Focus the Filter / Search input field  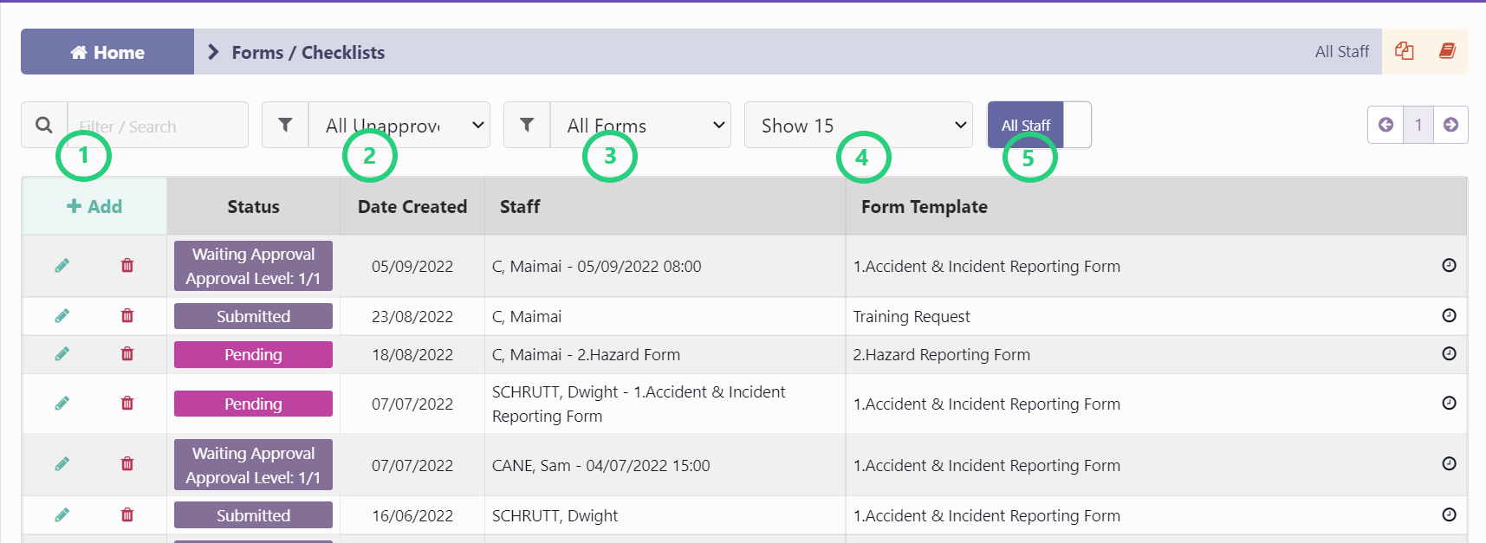coord(158,126)
